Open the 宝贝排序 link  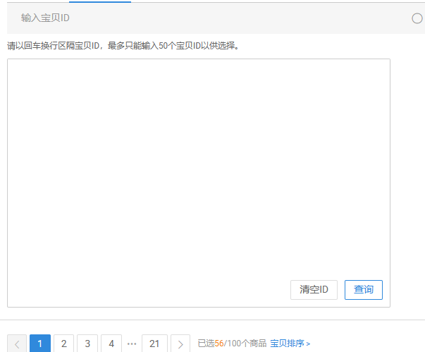pos(290,344)
